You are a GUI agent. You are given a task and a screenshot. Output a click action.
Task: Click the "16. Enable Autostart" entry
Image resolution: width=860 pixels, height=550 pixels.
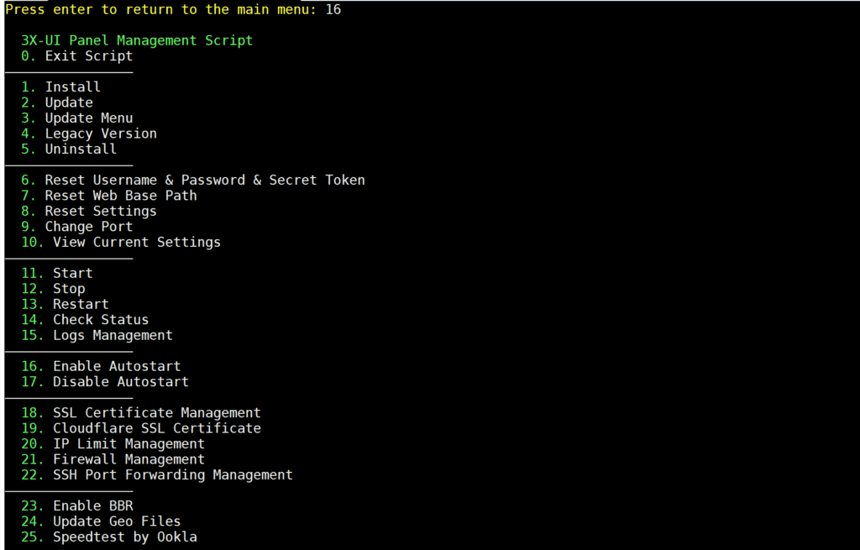(x=101, y=367)
